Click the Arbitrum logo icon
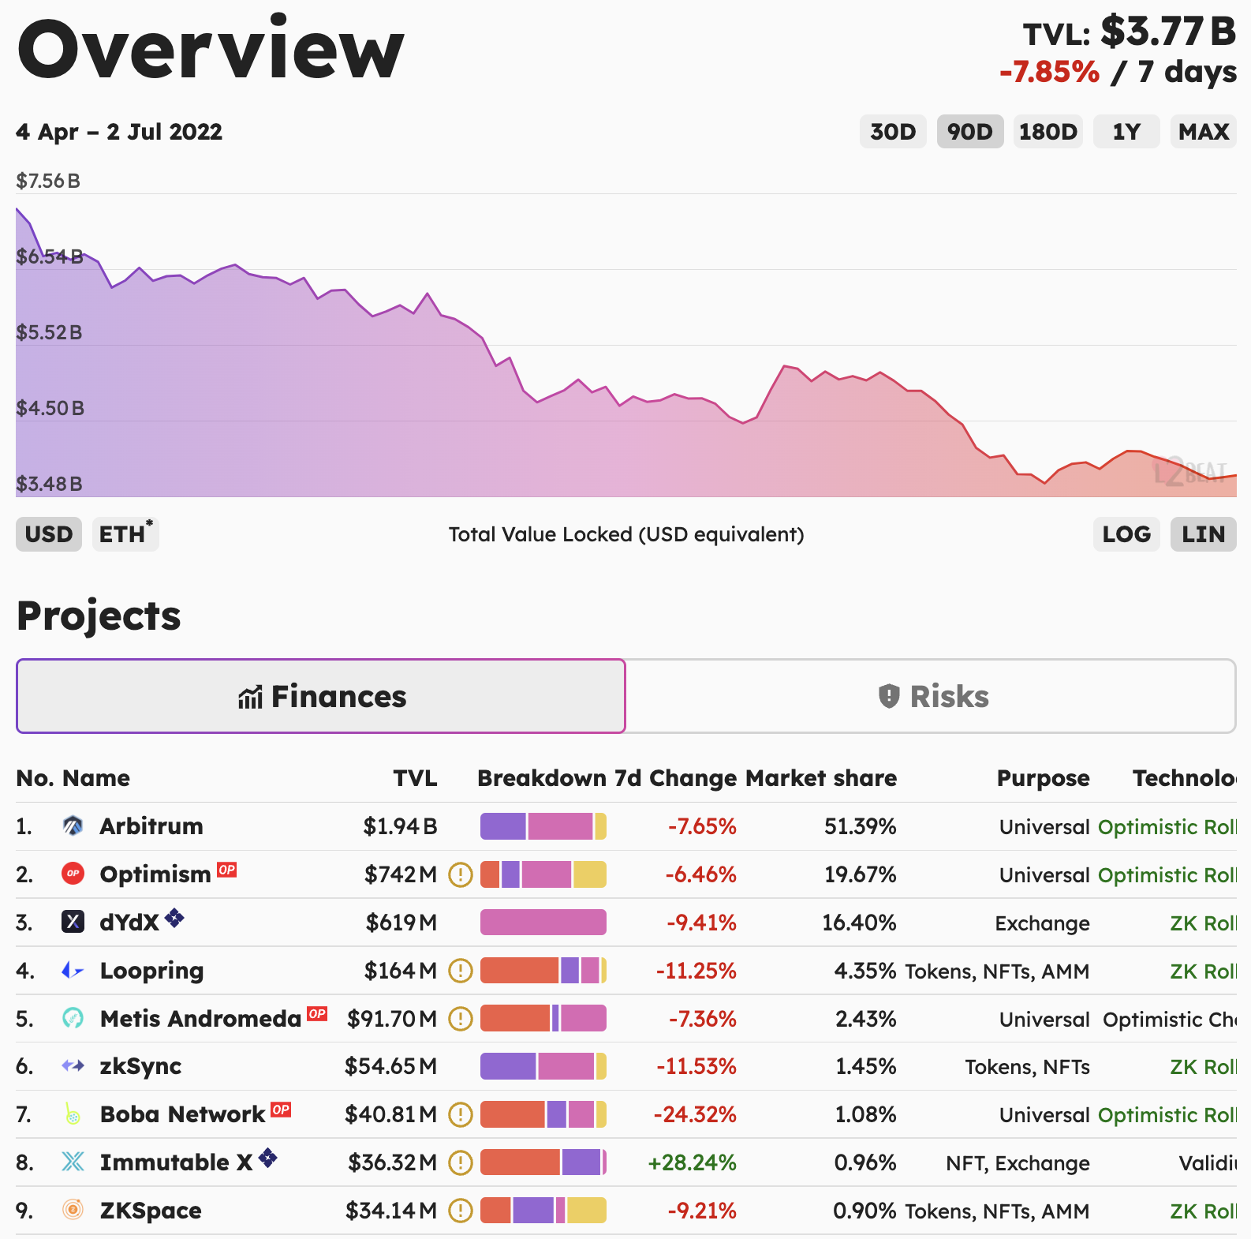The height and width of the screenshot is (1239, 1251). 73,826
